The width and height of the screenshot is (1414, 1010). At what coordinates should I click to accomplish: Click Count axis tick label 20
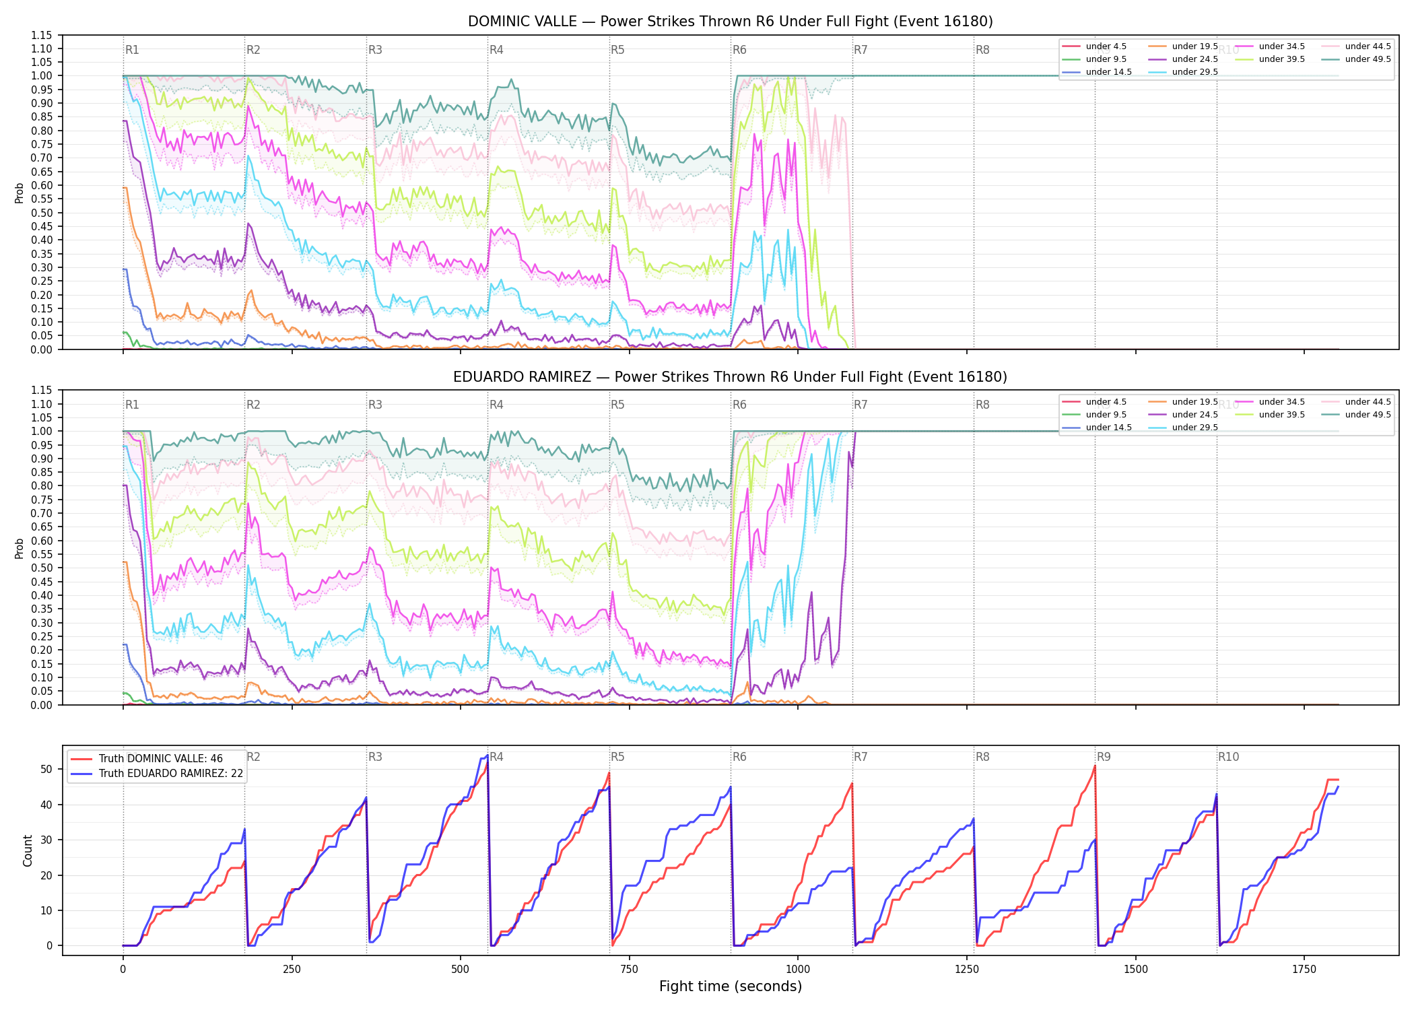pyautogui.click(x=46, y=875)
